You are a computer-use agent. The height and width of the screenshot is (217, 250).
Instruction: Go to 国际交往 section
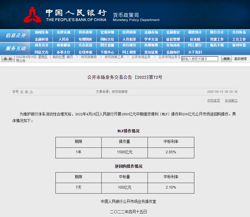click(x=107, y=39)
